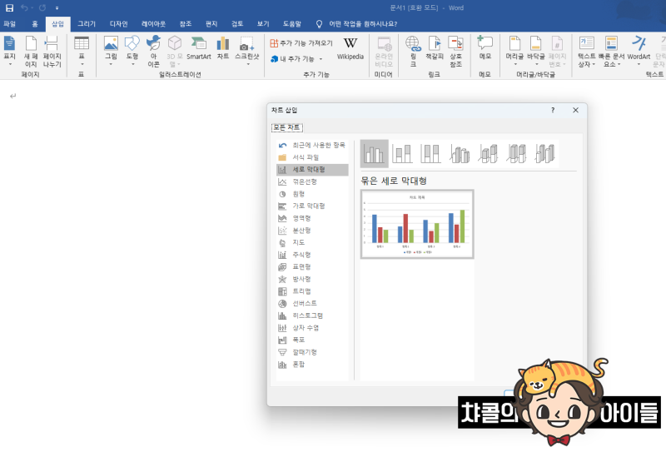Viewport: 666px width, 452px height.
Task: Click the 차트 chart ribbon button
Action: pos(222,48)
